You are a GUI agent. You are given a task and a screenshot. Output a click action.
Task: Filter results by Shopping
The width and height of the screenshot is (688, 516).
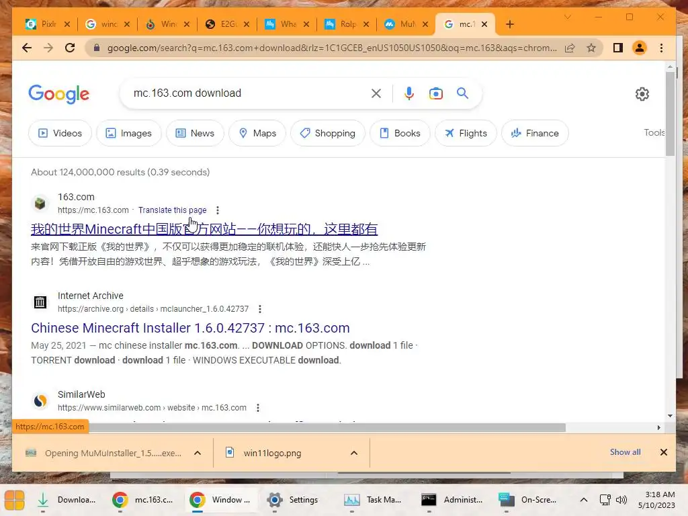pos(328,134)
